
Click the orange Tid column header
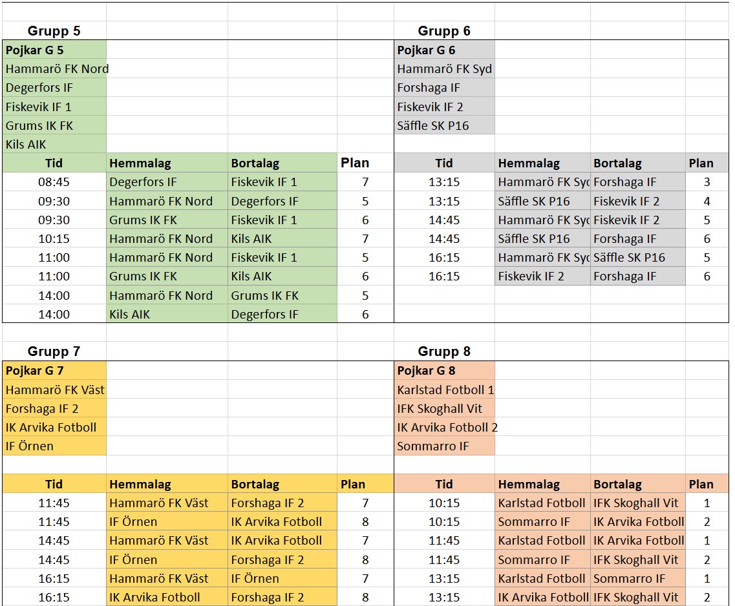point(444,484)
